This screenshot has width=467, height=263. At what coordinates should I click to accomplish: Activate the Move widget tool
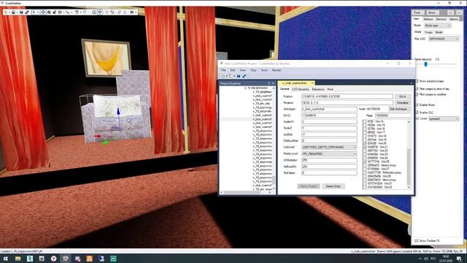pos(43,12)
